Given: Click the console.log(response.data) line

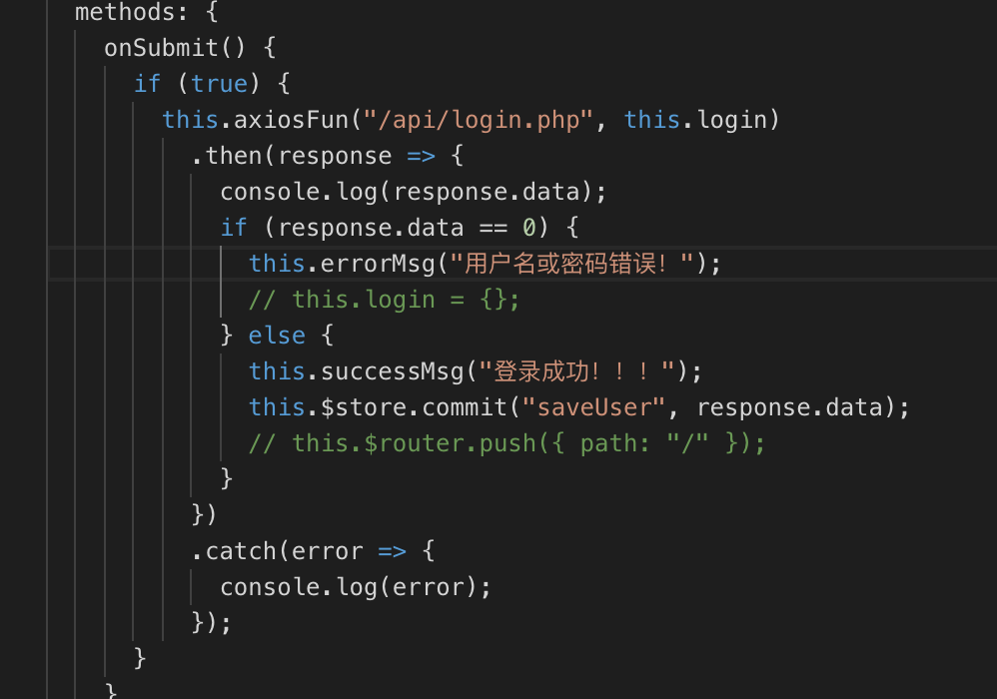Looking at the screenshot, I should coord(414,192).
